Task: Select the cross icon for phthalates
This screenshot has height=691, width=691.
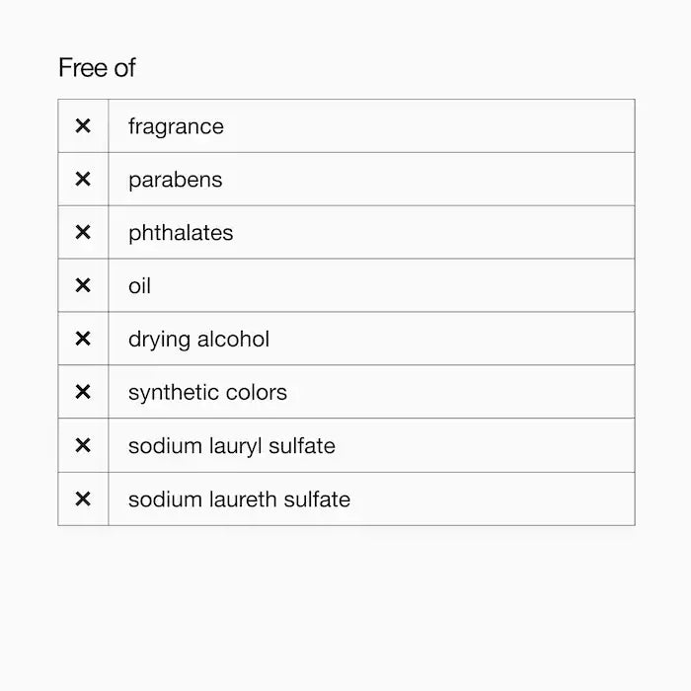Action: (83, 233)
